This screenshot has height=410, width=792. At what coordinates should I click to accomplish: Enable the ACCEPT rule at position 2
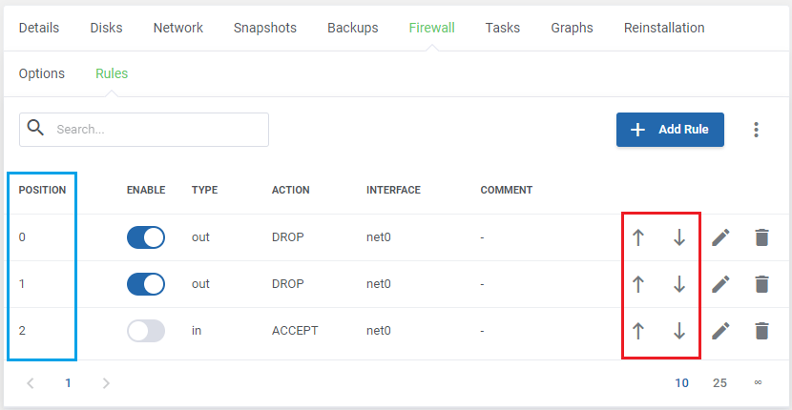click(x=146, y=331)
